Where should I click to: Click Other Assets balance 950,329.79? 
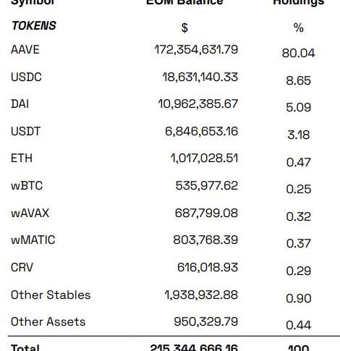206,322
